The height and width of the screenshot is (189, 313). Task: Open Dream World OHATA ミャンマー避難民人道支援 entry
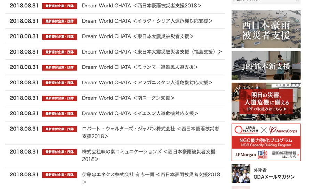(x=140, y=67)
